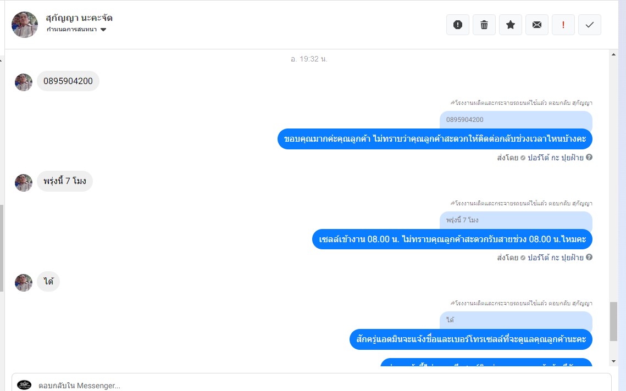Click scrollbar down arrow in chat pane
The height and width of the screenshot is (391, 626).
pos(613,361)
